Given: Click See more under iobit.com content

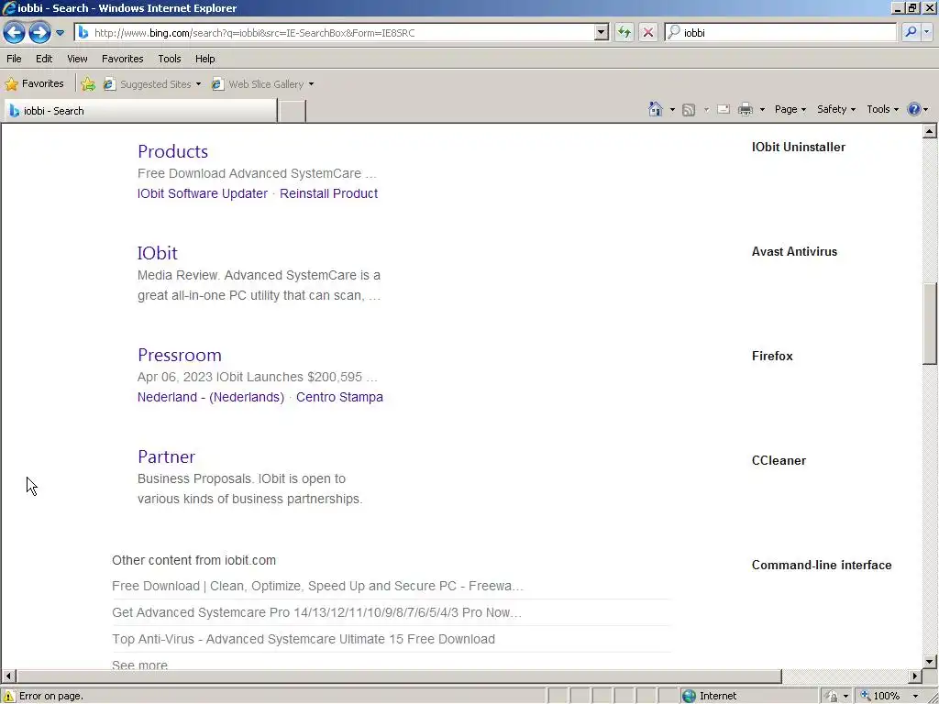Looking at the screenshot, I should pyautogui.click(x=139, y=665).
